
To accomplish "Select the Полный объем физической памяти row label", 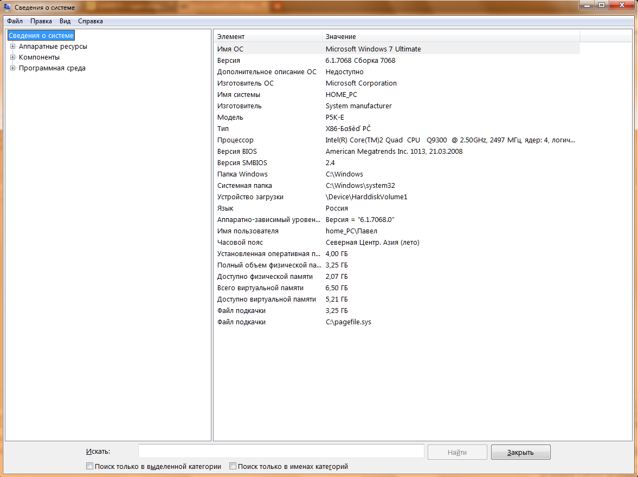I will click(269, 265).
